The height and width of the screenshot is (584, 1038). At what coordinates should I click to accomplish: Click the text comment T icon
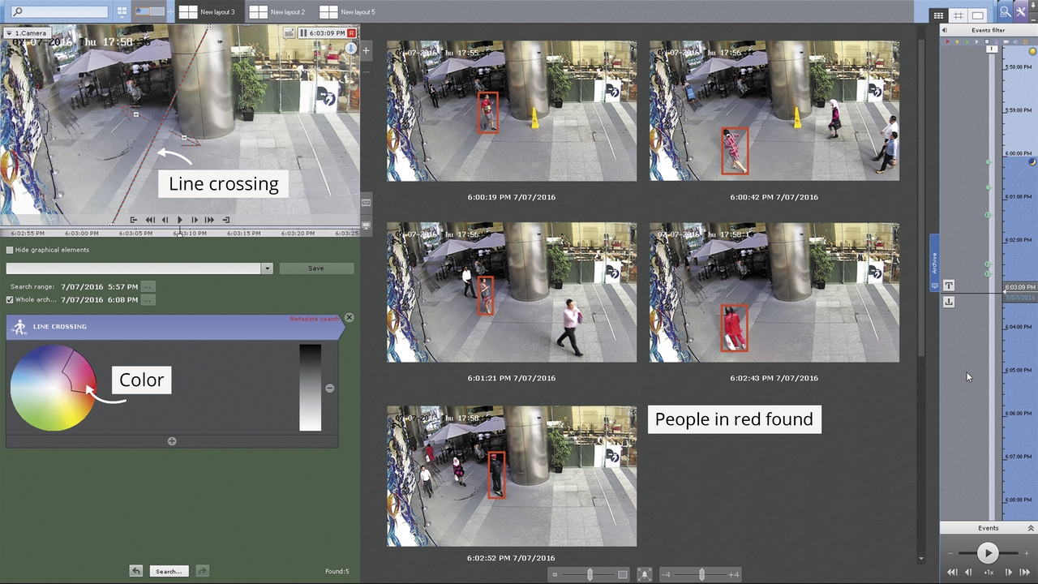click(x=949, y=286)
